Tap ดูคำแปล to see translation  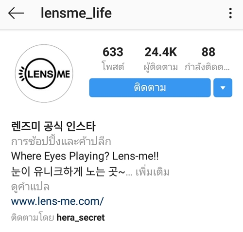(x=30, y=187)
